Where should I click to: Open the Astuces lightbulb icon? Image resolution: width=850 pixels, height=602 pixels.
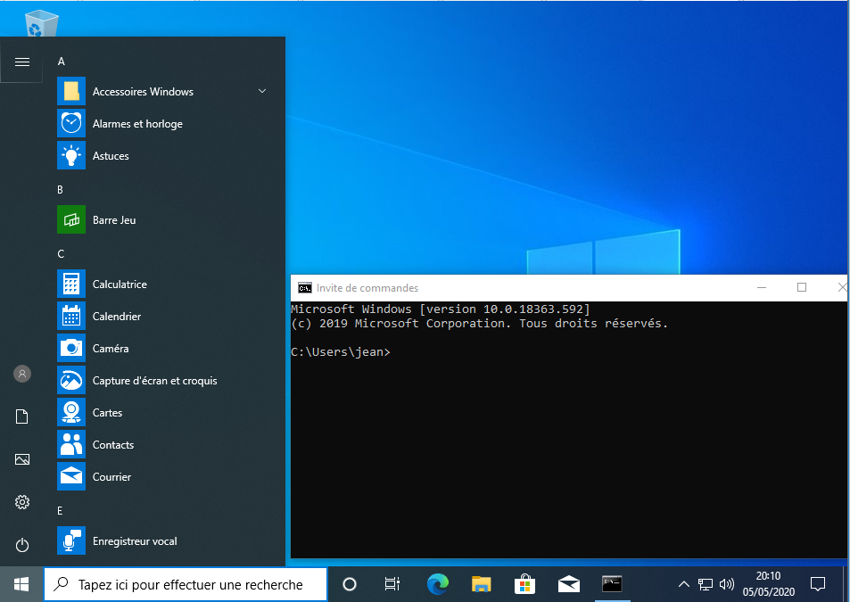tap(71, 155)
